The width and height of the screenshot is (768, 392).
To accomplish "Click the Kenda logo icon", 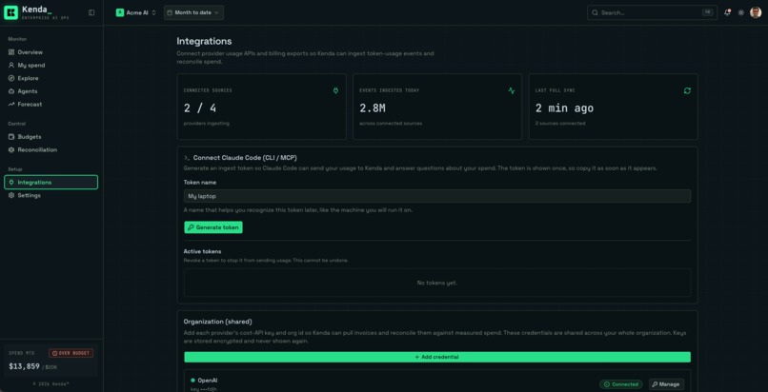I will pos(10,12).
